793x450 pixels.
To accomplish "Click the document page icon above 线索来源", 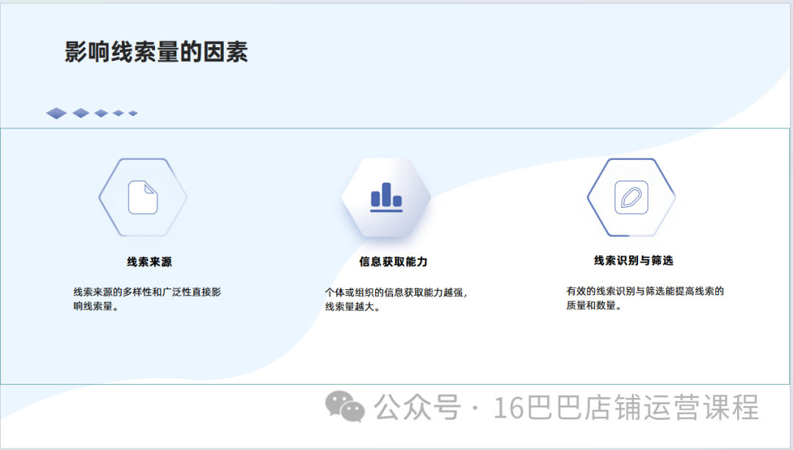I will [143, 197].
